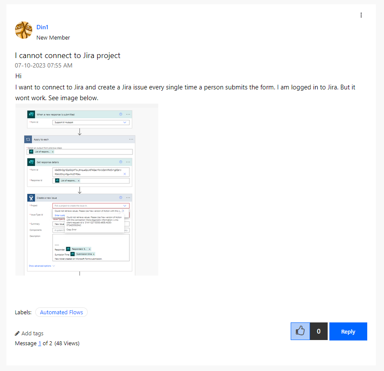Click the Din1 user avatar
This screenshot has width=384, height=371.
[24, 30]
